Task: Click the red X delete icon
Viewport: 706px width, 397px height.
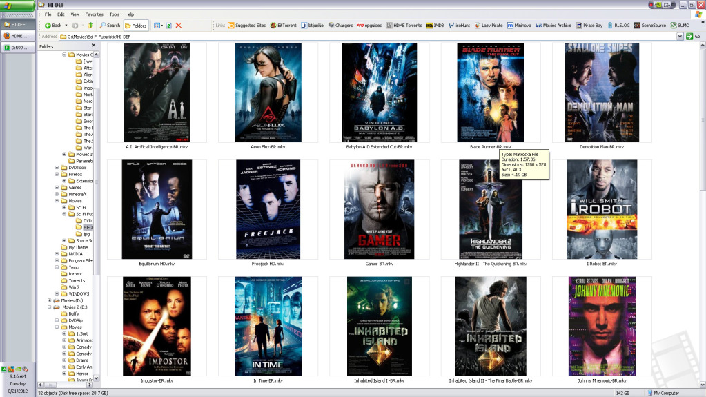Action: coord(178,26)
